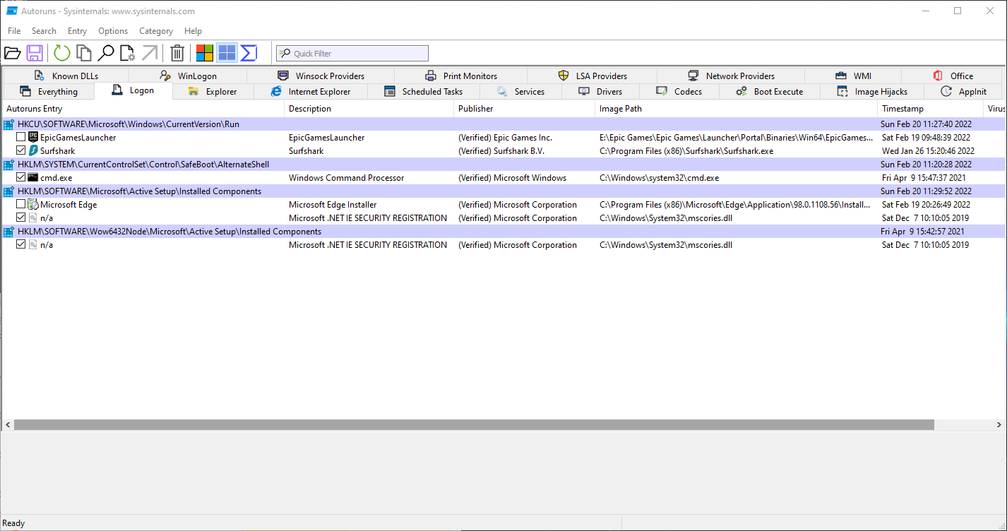
Task: Enable the Microsoft Edge entry checkbox
Action: [21, 205]
